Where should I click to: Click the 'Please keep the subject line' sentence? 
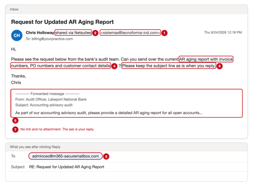pyautogui.click(x=169, y=66)
